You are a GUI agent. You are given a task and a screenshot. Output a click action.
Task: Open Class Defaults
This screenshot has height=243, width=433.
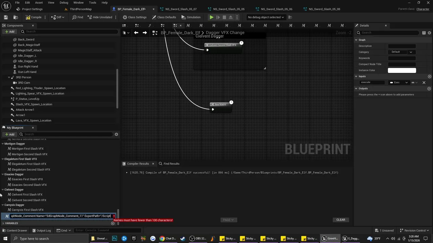164,17
